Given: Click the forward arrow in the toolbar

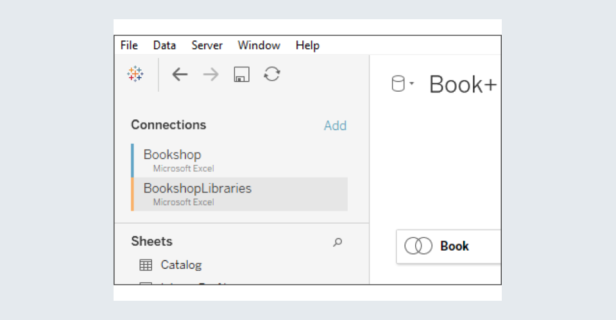Looking at the screenshot, I should coord(211,74).
